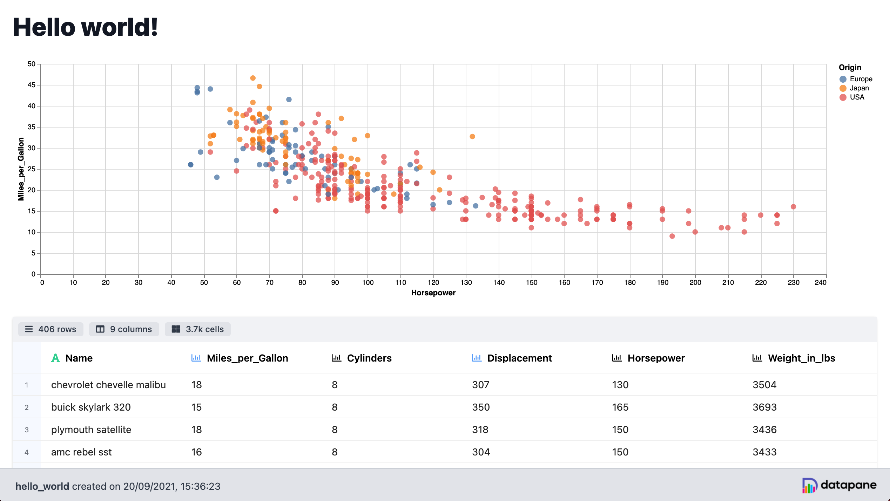Click the Horsepower column header to sort
Screen dimensions: 890x501
656,358
